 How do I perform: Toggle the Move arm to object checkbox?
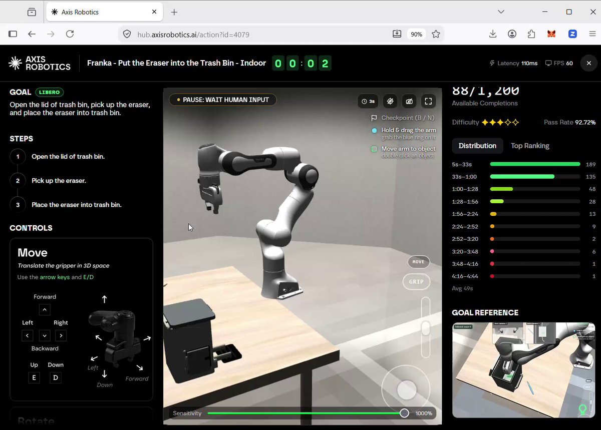(374, 149)
